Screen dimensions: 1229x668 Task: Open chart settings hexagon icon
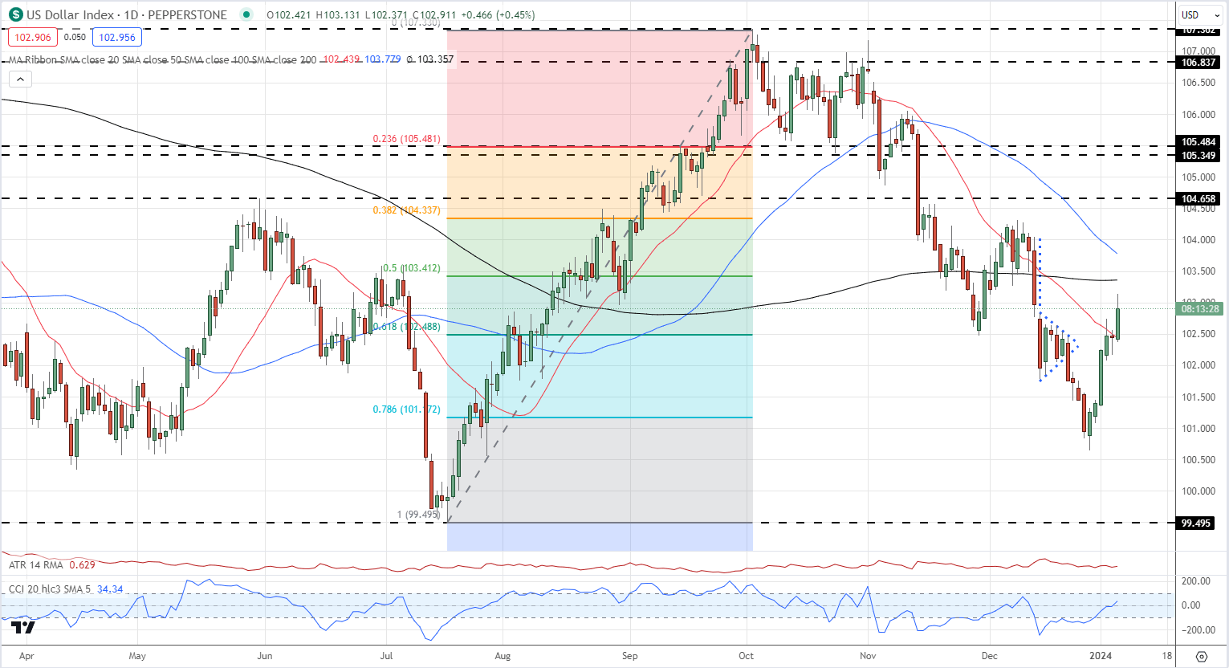(1202, 656)
